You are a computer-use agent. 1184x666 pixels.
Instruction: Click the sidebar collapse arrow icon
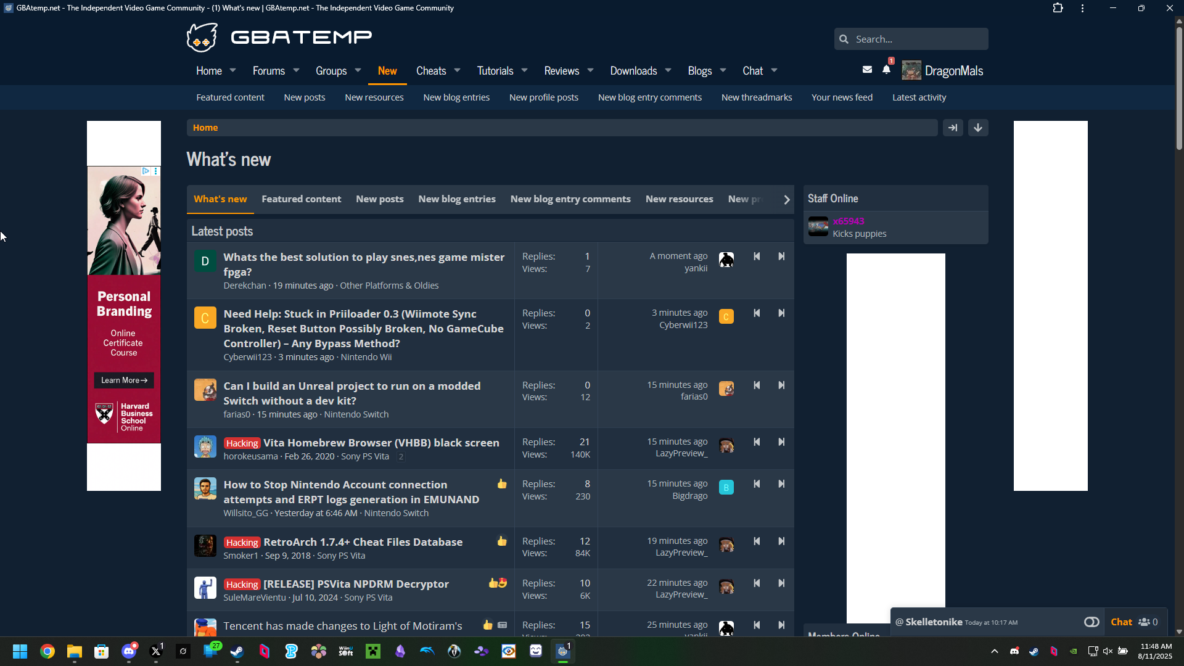click(x=953, y=128)
